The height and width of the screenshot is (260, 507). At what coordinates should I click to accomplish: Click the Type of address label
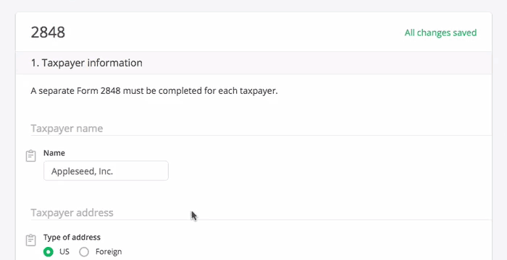[x=72, y=237]
